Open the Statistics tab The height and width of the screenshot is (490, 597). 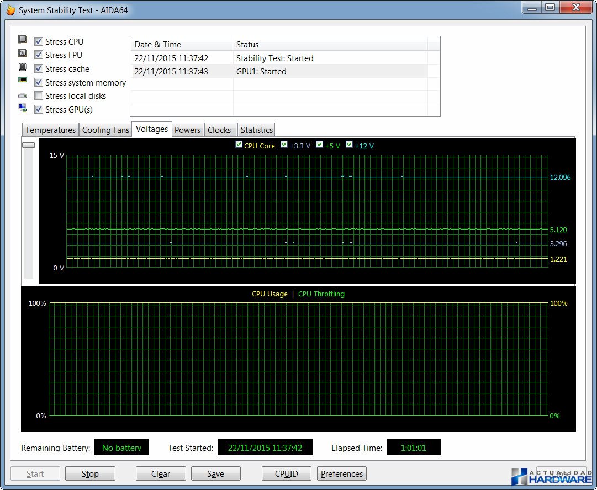(256, 130)
